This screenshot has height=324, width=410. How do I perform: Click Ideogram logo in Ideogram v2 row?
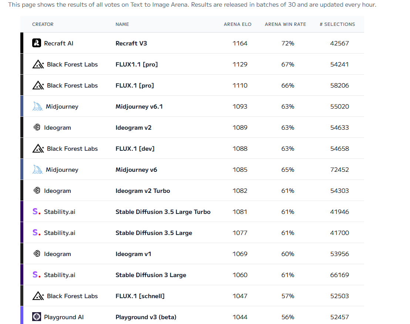[x=37, y=127]
